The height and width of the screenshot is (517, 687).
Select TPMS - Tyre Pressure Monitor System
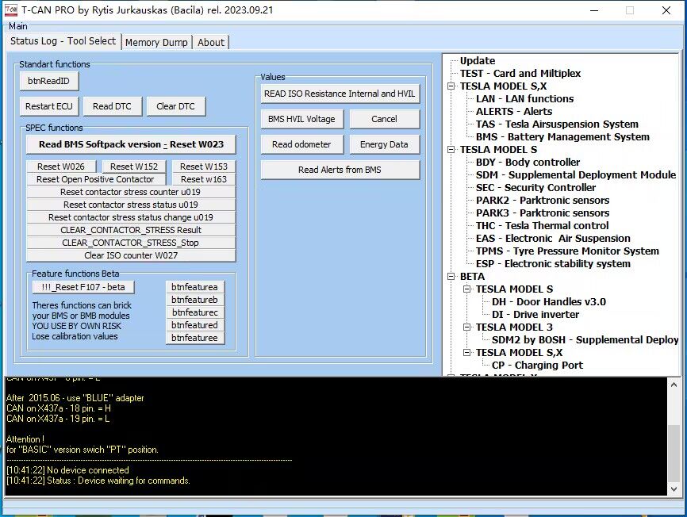[x=568, y=251]
